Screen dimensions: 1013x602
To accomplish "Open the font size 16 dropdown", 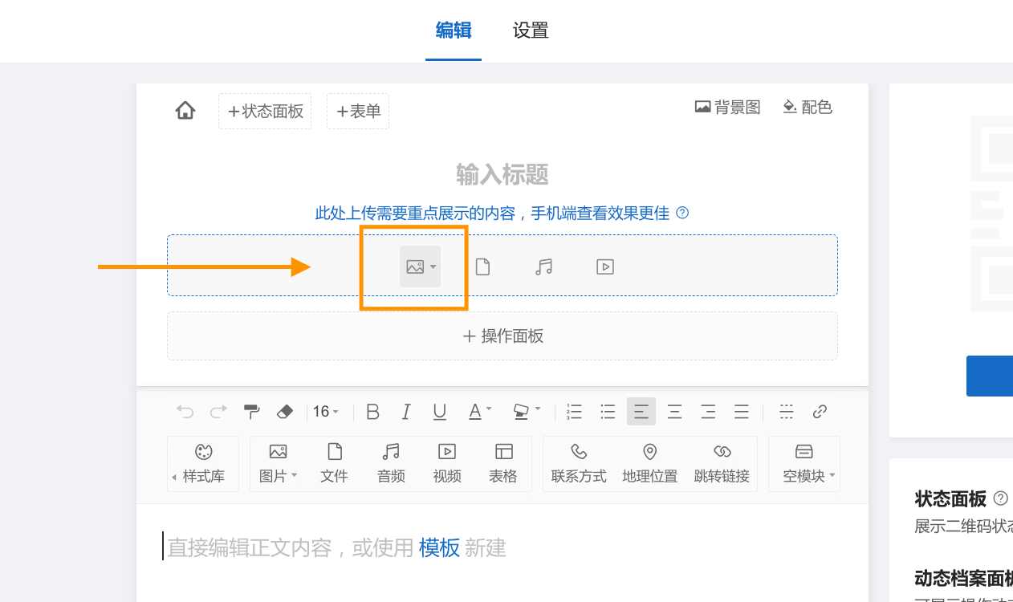I will tap(326, 412).
